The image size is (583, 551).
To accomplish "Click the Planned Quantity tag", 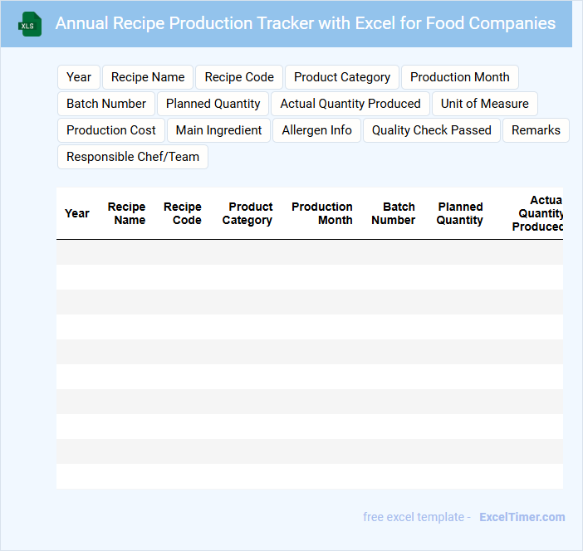I will pos(213,104).
